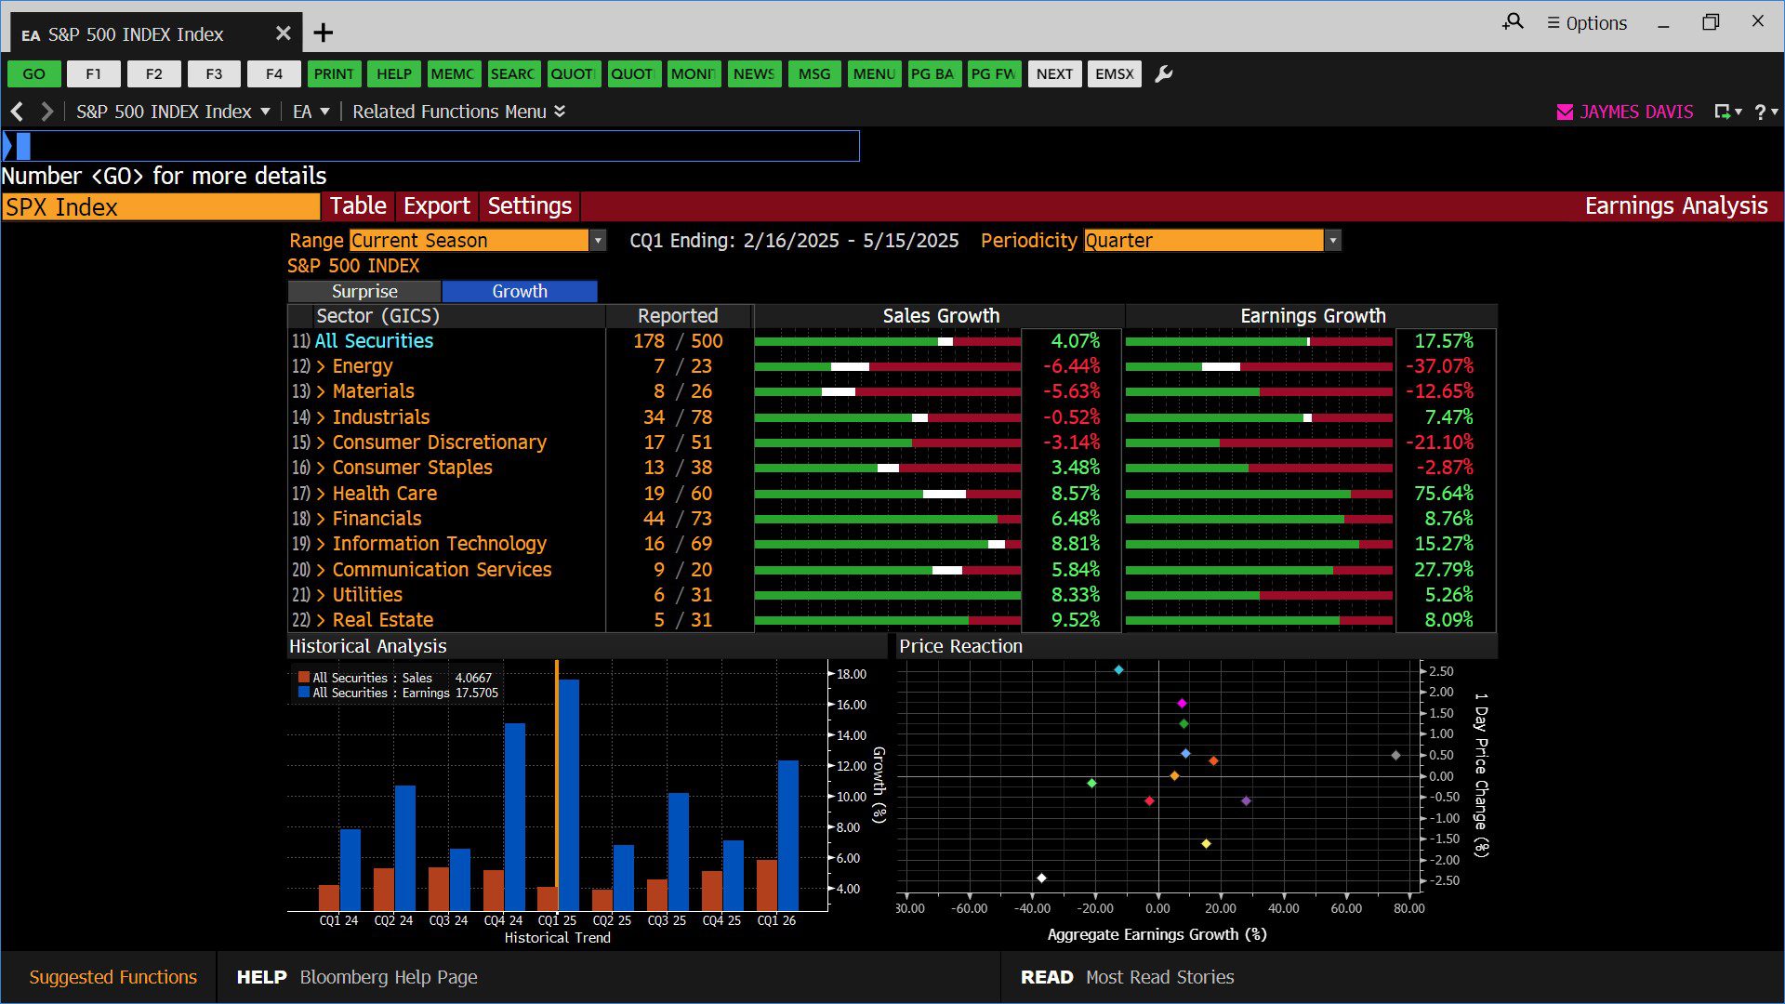
Task: Click the wrench settings icon in toolbar
Action: [x=1163, y=74]
